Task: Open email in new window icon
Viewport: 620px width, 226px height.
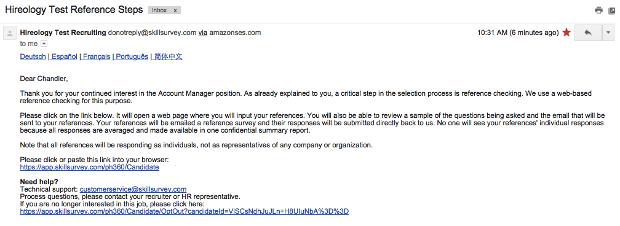Action: [611, 10]
